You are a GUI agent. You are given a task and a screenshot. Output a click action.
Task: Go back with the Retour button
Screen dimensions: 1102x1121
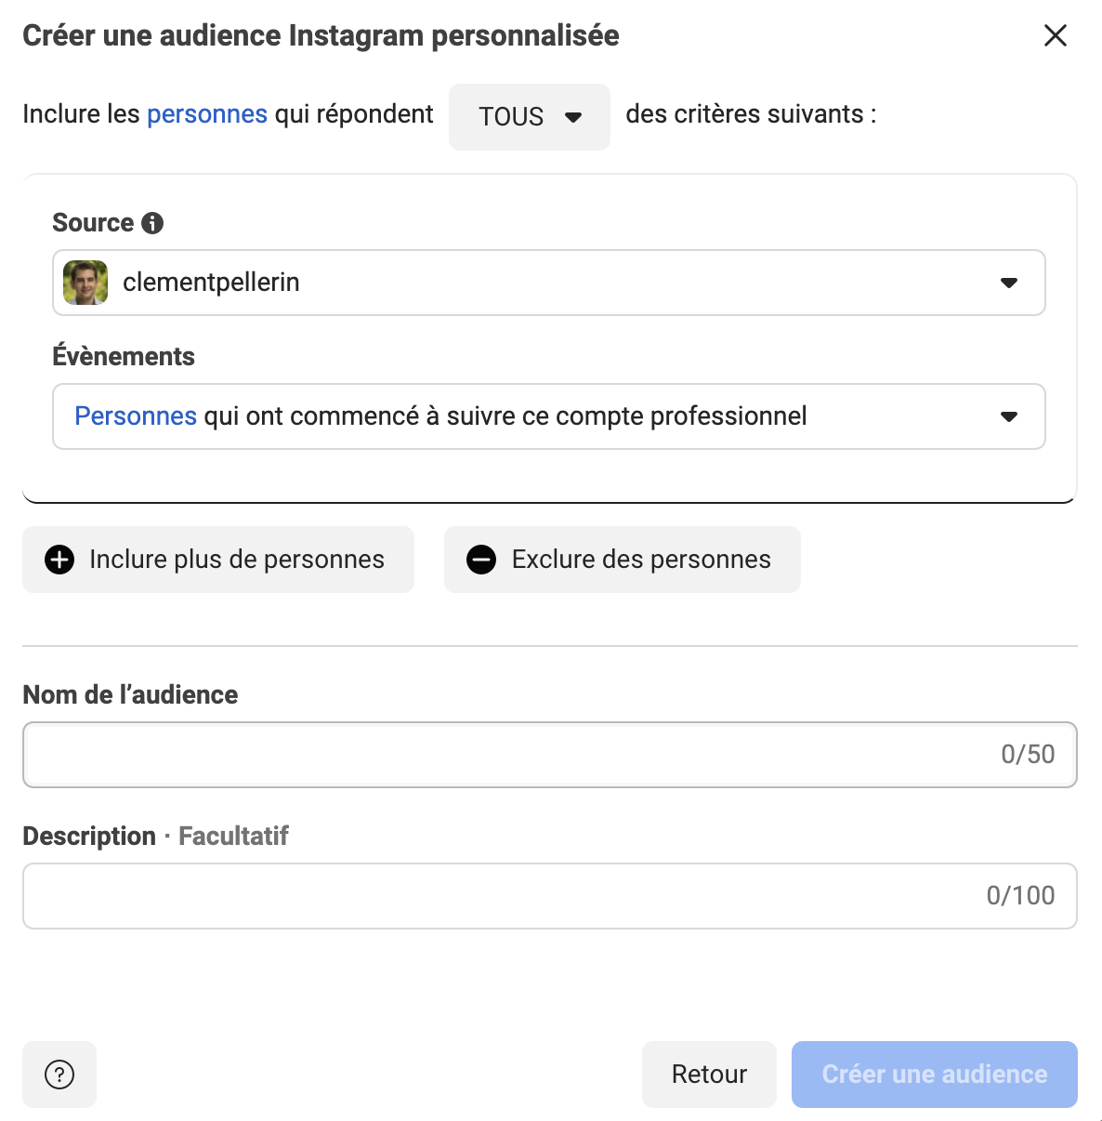click(x=709, y=1075)
